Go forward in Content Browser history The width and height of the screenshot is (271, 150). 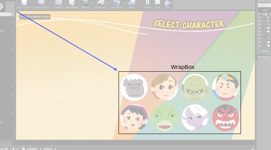(17, 148)
